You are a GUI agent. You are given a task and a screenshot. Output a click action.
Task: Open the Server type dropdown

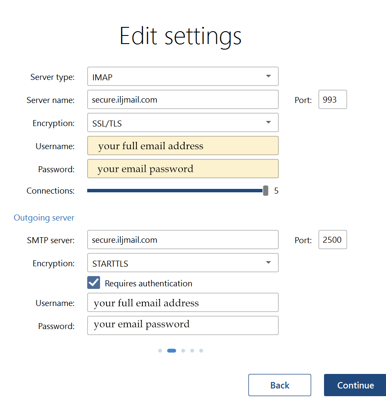point(183,76)
